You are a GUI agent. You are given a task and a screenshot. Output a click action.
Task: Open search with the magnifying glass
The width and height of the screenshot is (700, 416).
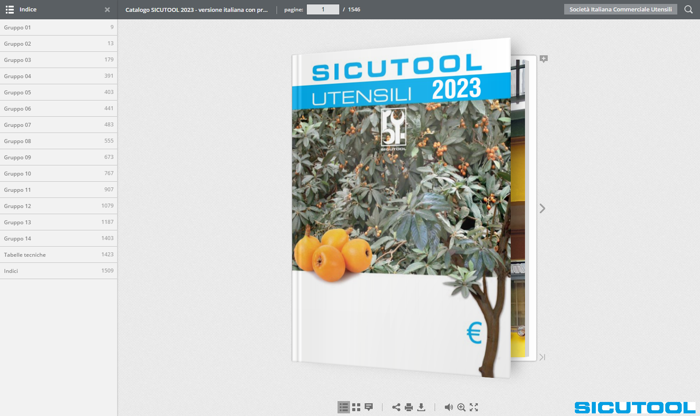(688, 10)
